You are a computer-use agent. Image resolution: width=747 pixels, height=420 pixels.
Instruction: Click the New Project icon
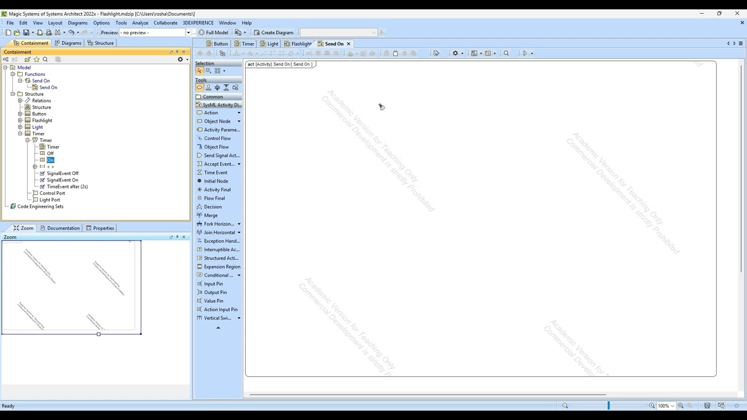[x=8, y=33]
